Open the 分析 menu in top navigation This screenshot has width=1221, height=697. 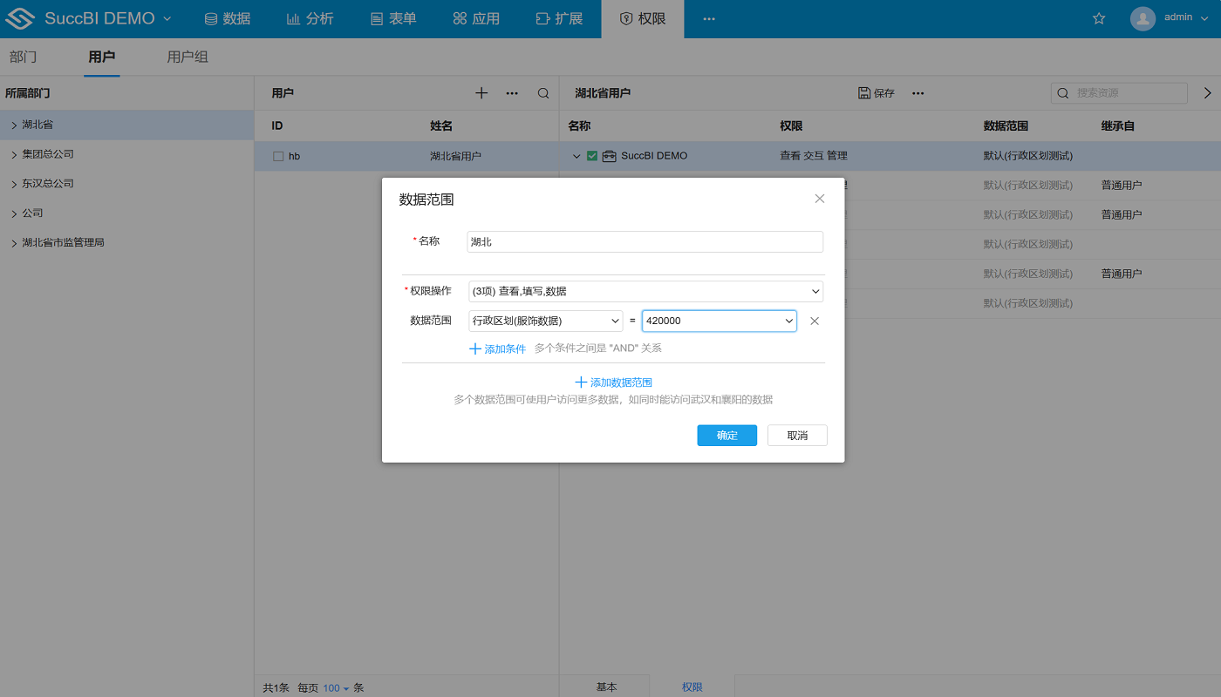click(310, 18)
